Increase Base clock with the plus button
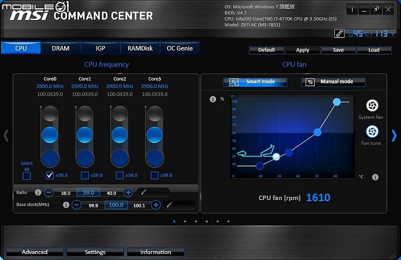This screenshot has width=401, height=260. point(156,204)
